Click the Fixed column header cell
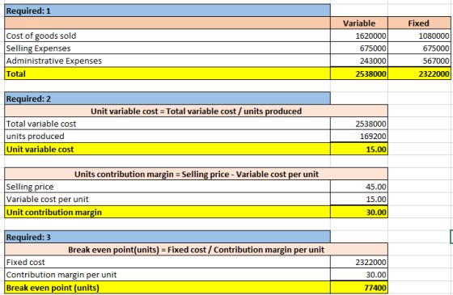453x295 pixels. pyautogui.click(x=419, y=23)
